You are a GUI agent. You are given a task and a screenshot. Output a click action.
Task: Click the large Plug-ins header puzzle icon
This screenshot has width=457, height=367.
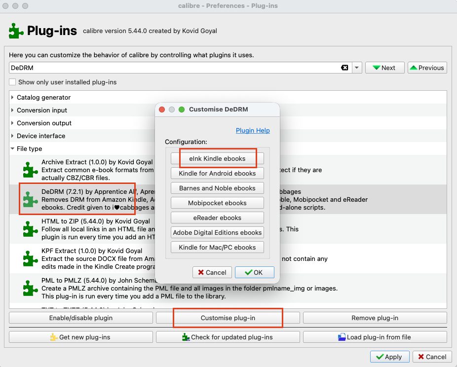[16, 31]
